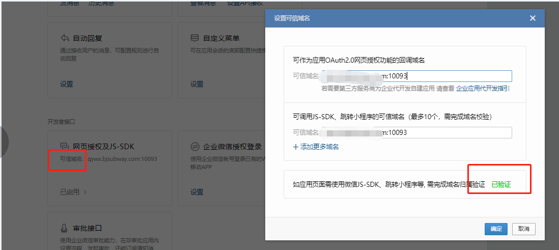Click the 确定 button
This screenshot has width=559, height=250.
coord(496,229)
